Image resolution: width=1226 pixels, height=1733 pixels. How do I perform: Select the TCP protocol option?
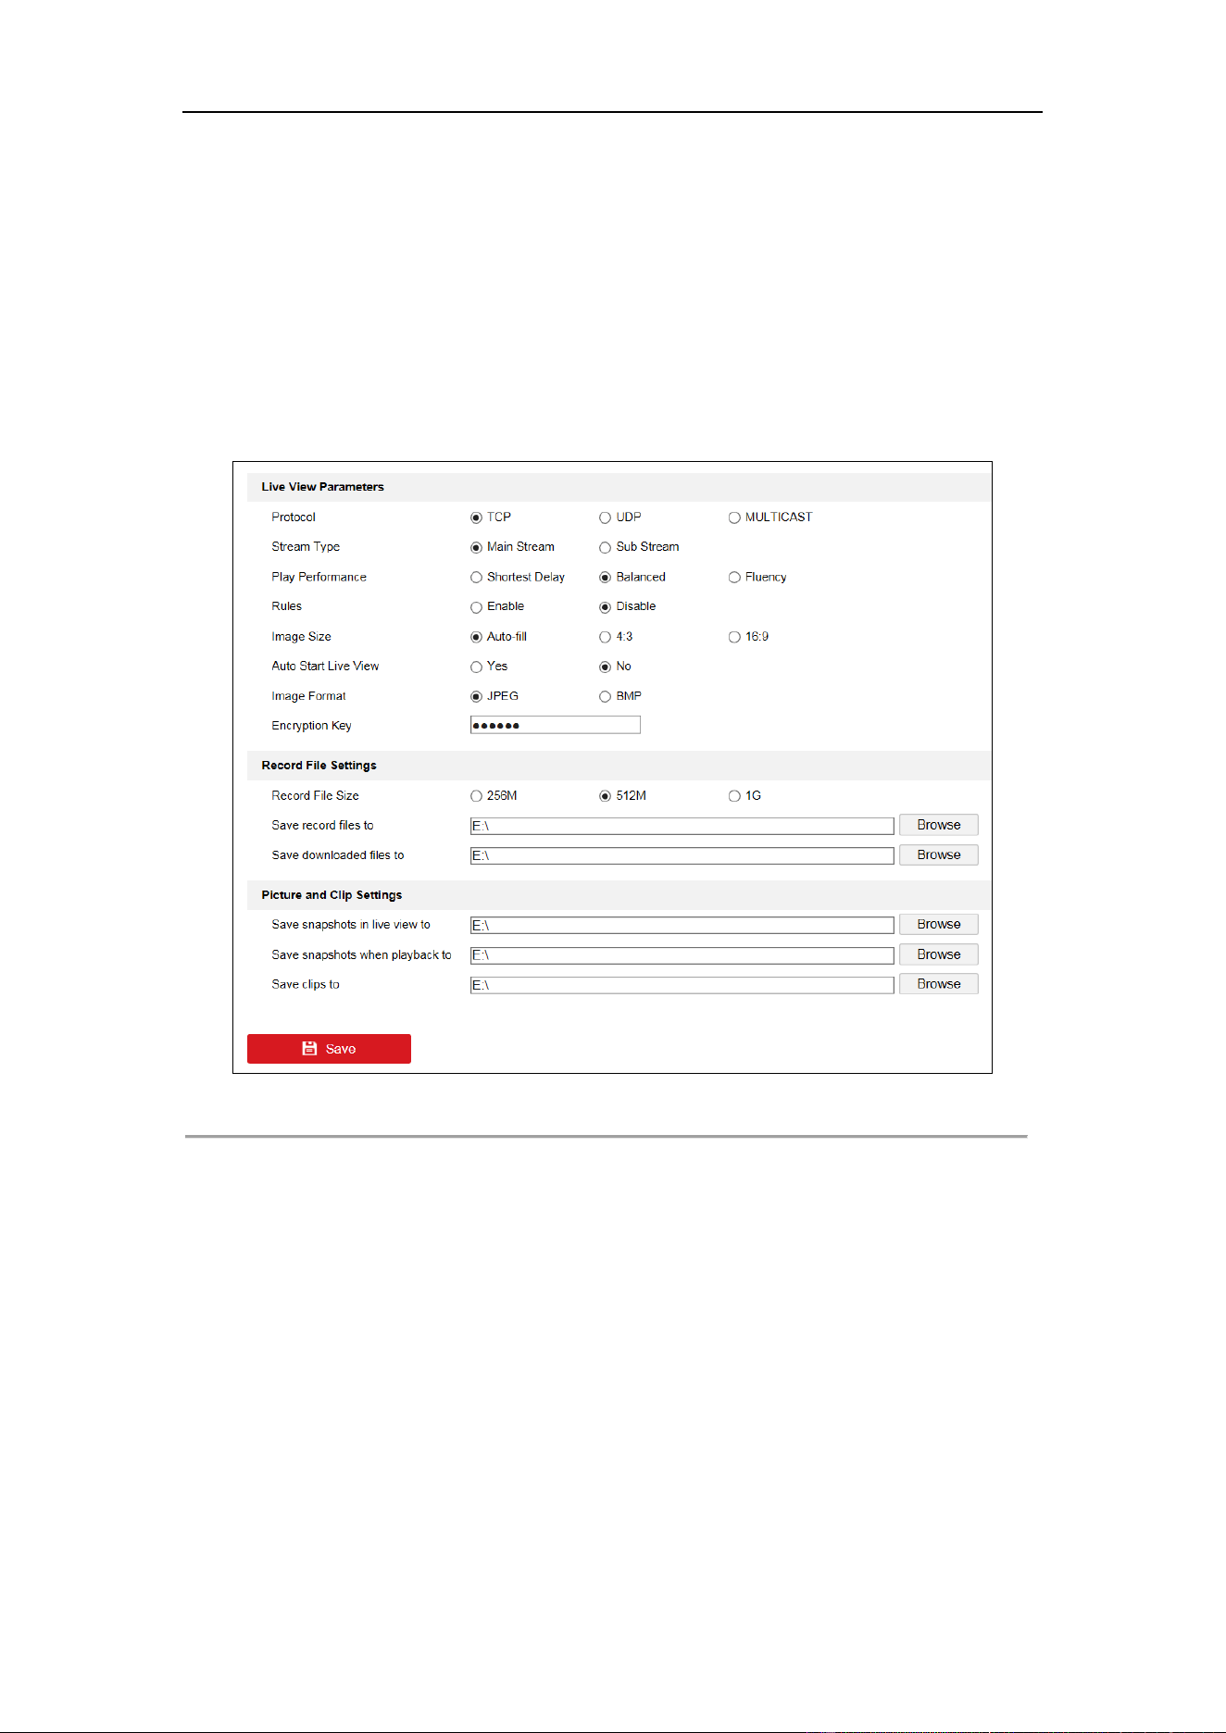click(x=476, y=517)
